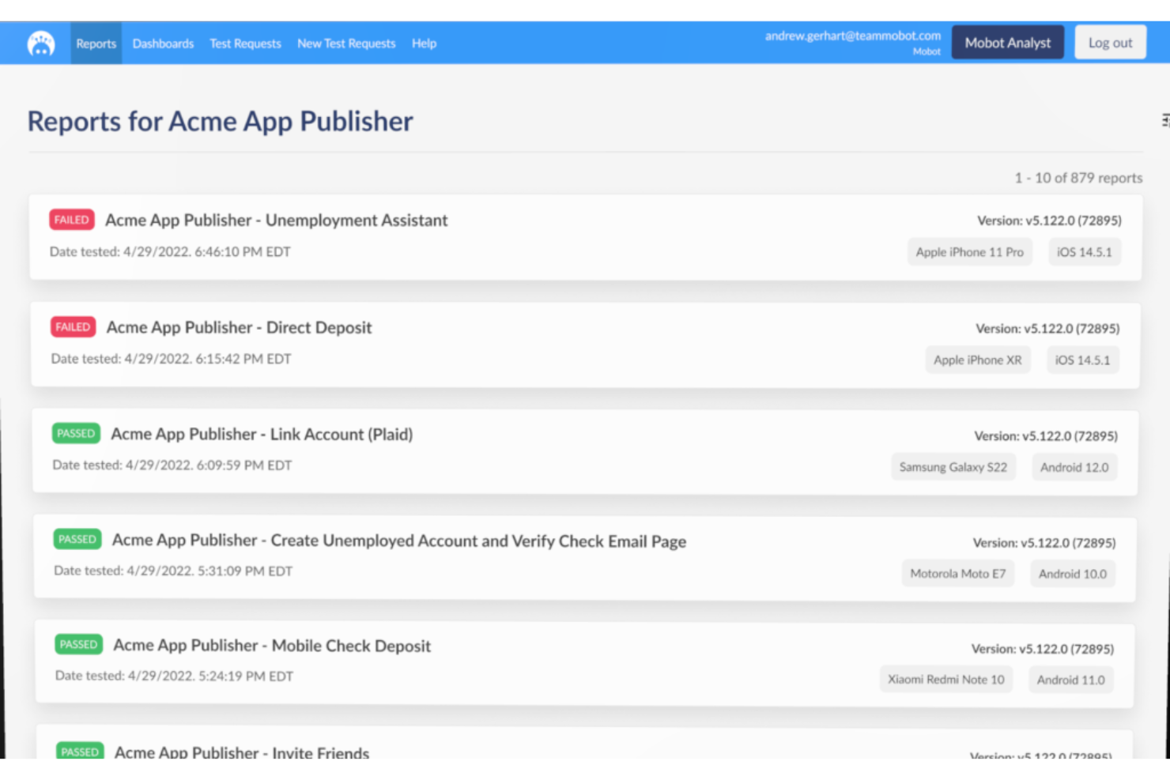
Task: Click the PASSED badge on Mobile Check Deposit
Action: 78,644
